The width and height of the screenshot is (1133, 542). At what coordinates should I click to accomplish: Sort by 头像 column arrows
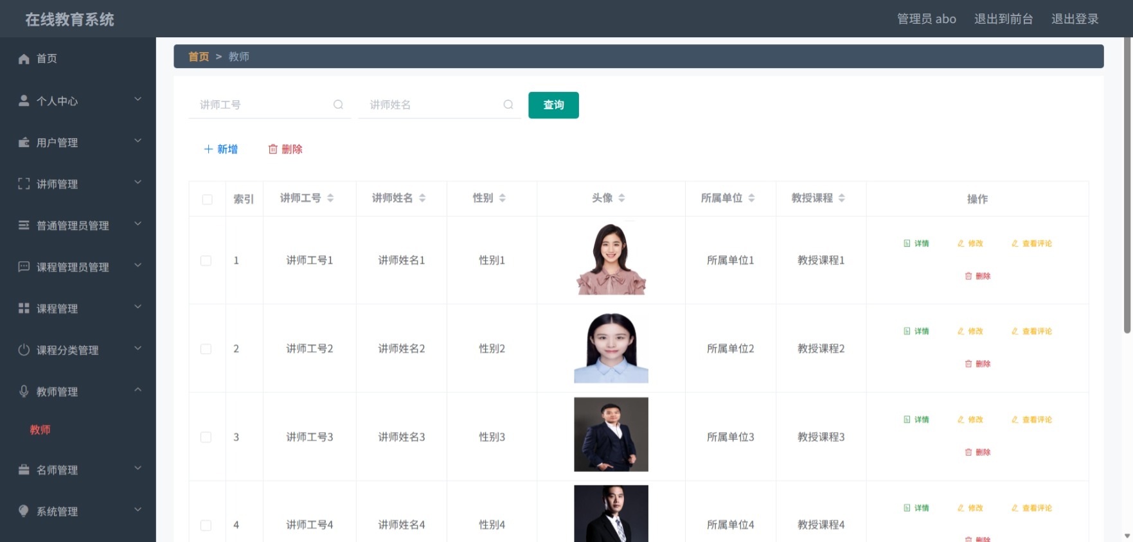pos(621,198)
